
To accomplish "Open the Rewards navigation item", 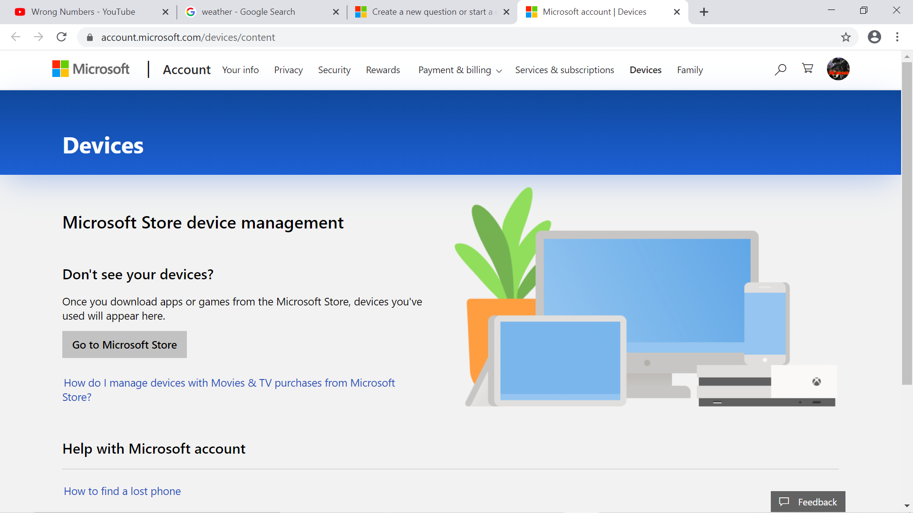I will [x=383, y=70].
